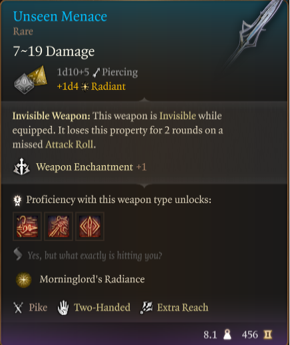This screenshot has width=290, height=345.
Task: Click the Pike crossed weapons icon
Action: 18,308
